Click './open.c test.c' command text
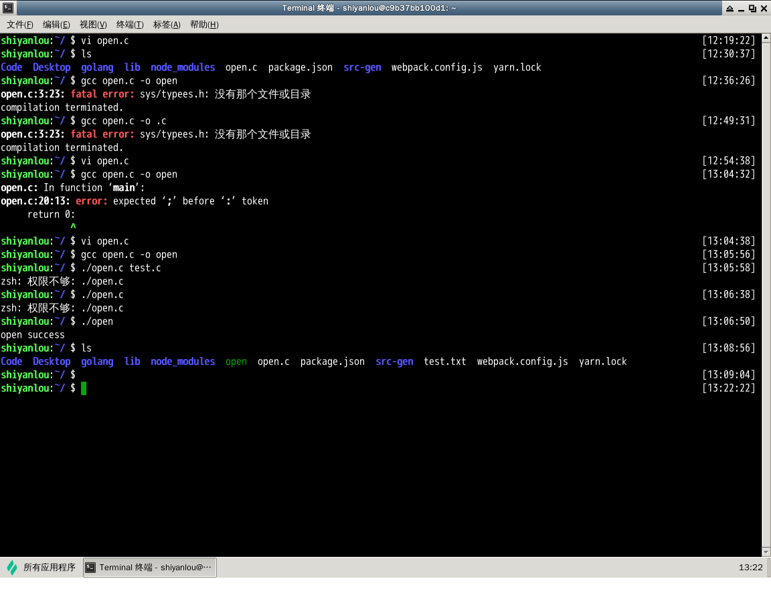 tap(121, 268)
